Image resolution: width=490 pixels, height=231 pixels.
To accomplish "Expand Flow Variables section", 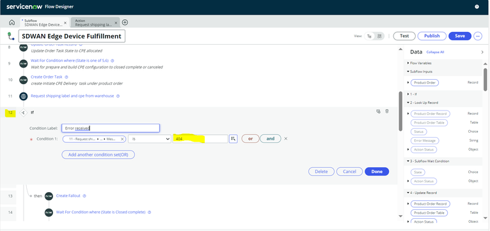I will (408, 63).
